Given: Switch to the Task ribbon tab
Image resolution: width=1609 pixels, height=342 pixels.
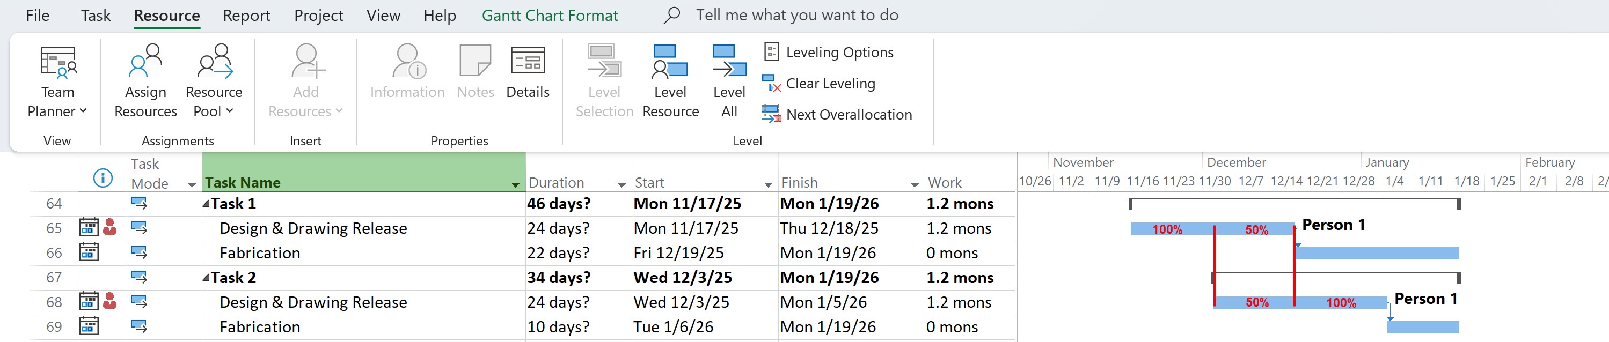Looking at the screenshot, I should coord(96,16).
